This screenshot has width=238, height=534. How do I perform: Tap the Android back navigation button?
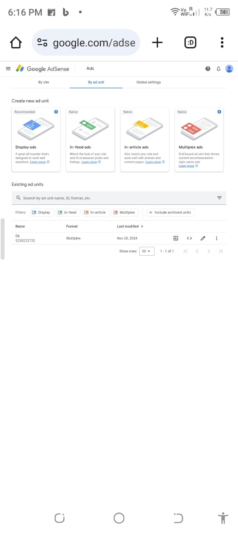[x=178, y=518]
